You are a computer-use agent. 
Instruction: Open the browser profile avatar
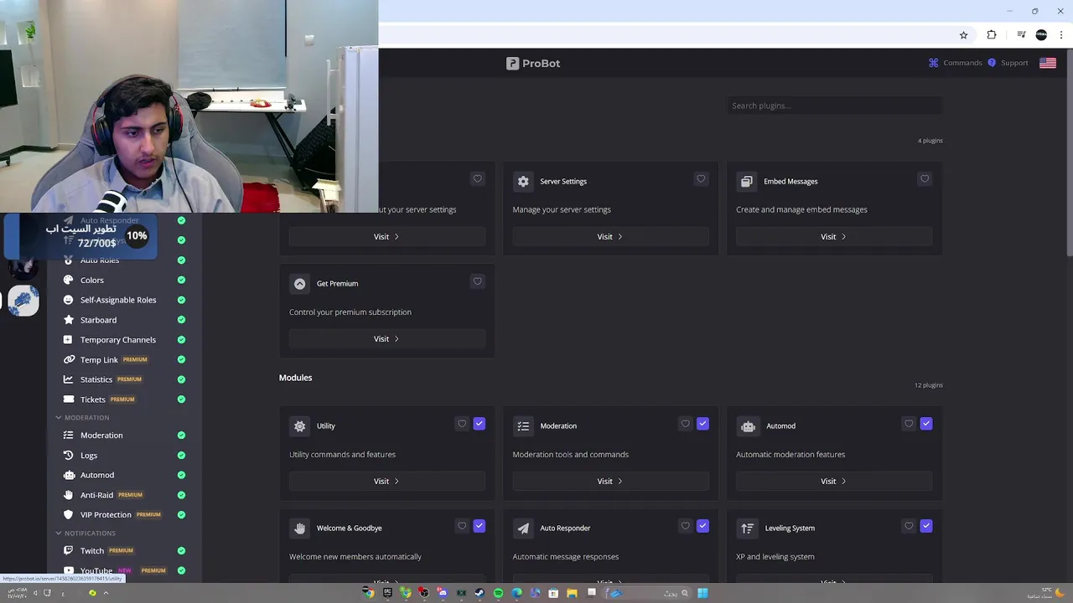(1041, 35)
